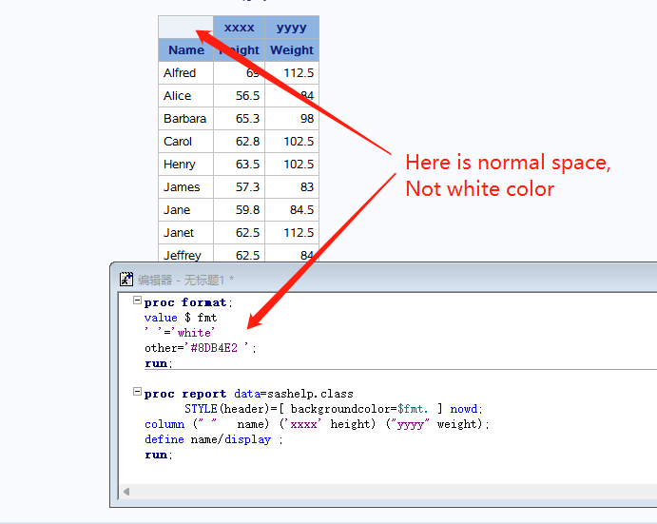Select the 'Barbara' name cell
The width and height of the screenshot is (657, 524).
[184, 119]
